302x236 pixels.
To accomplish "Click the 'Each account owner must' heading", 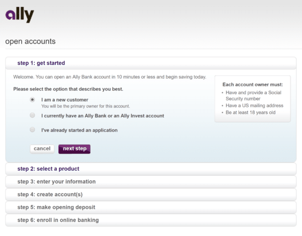I will coord(253,84).
